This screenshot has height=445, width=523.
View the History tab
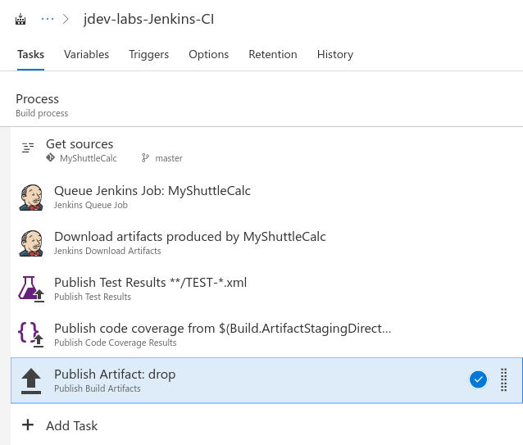(335, 54)
